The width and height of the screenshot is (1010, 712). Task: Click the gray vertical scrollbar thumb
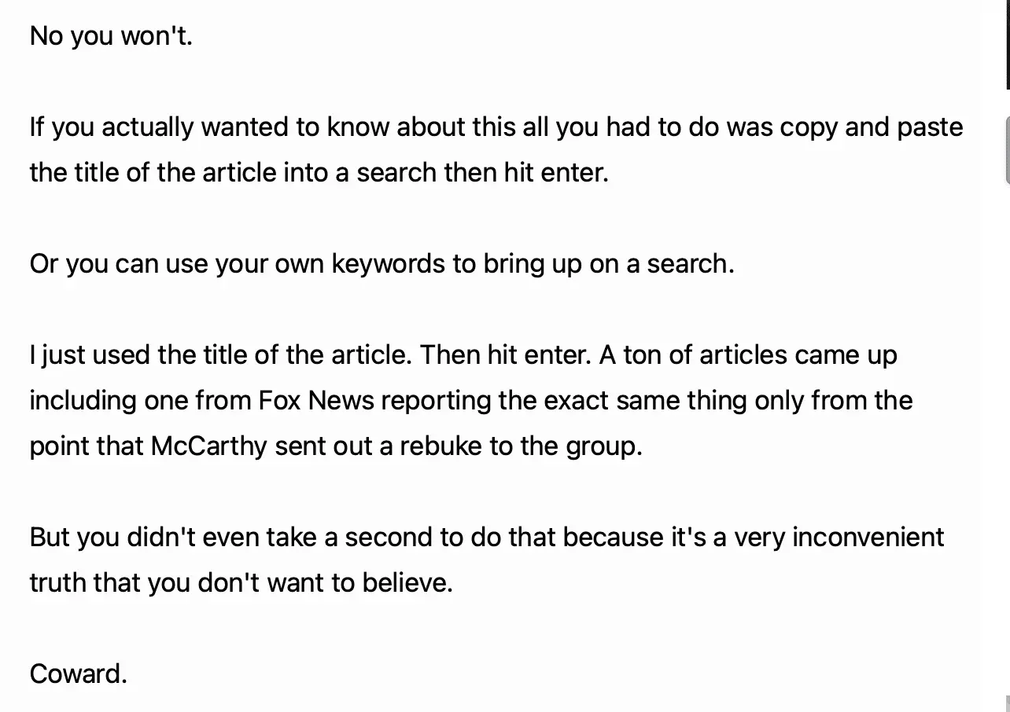[1007, 149]
